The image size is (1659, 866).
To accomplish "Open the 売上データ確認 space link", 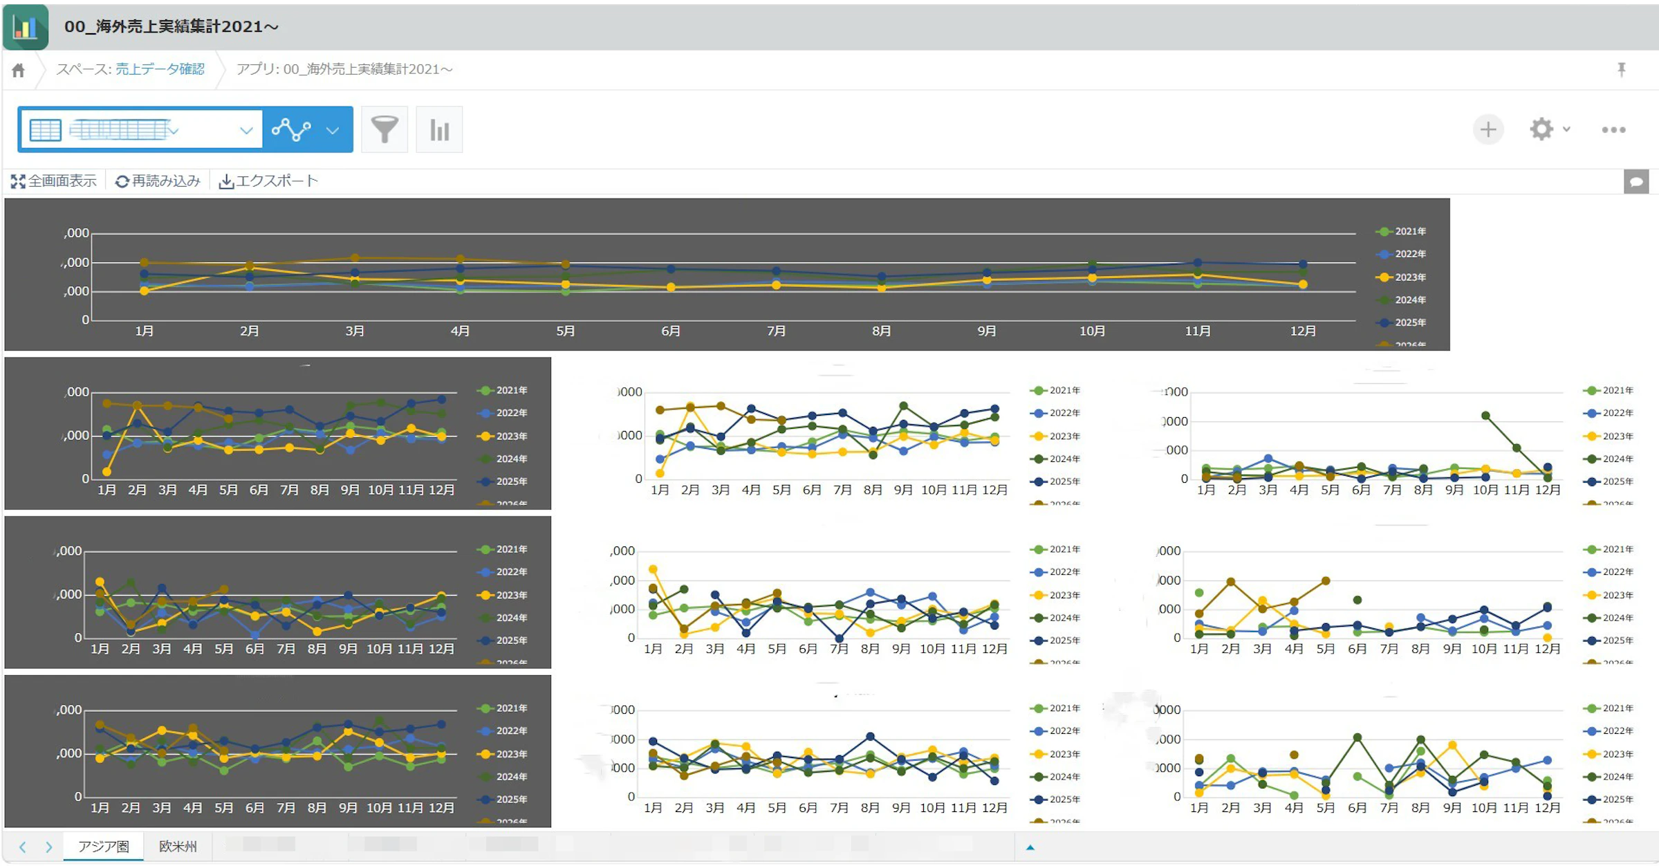I will tap(160, 69).
